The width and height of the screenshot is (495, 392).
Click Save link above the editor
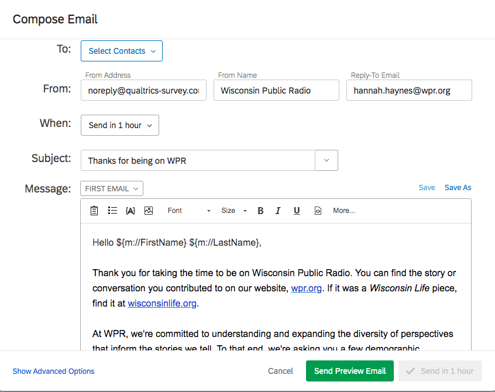point(427,187)
